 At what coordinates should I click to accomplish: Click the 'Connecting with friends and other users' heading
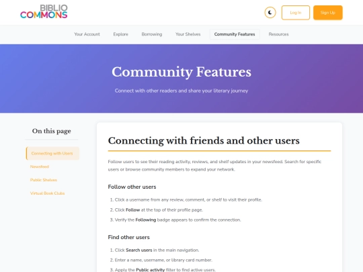204,140
